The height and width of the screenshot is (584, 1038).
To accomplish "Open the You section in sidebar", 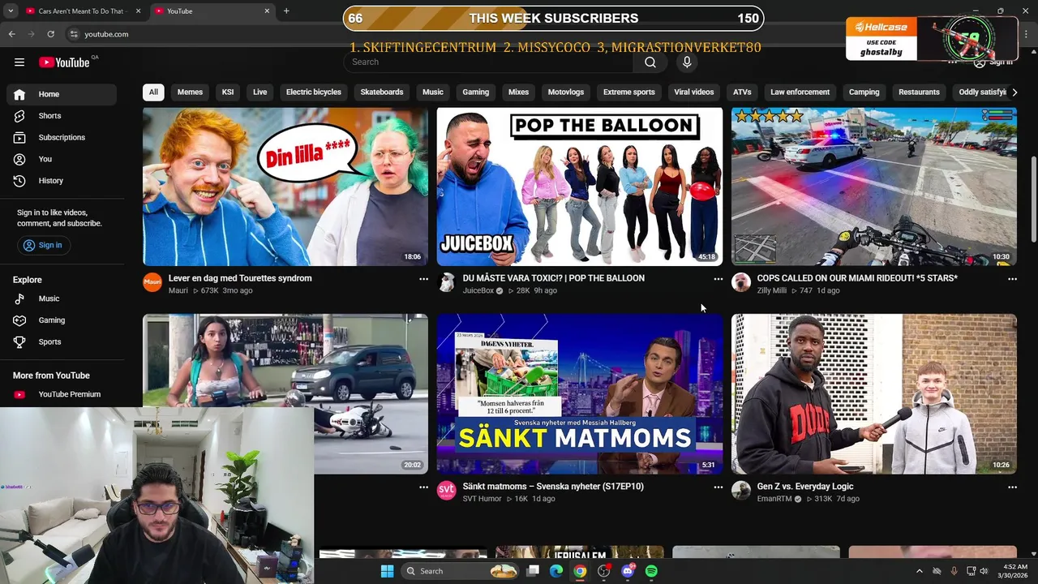I will pyautogui.click(x=62, y=159).
